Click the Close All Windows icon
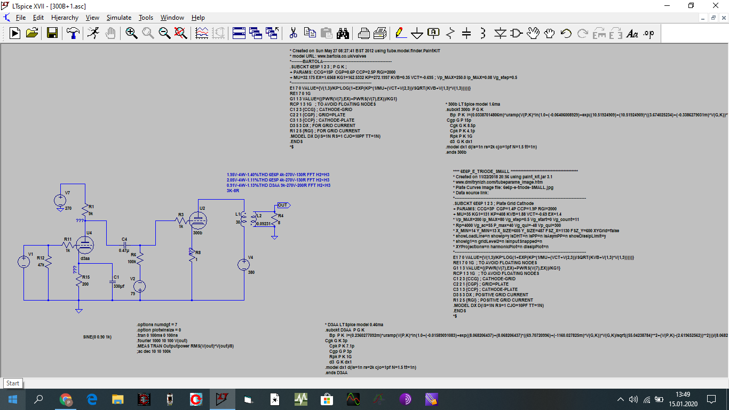This screenshot has height=410, width=729. [273, 33]
